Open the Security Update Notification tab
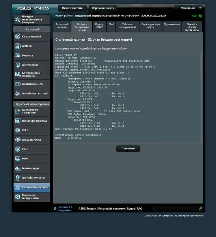The image size is (216, 237). point(192,26)
